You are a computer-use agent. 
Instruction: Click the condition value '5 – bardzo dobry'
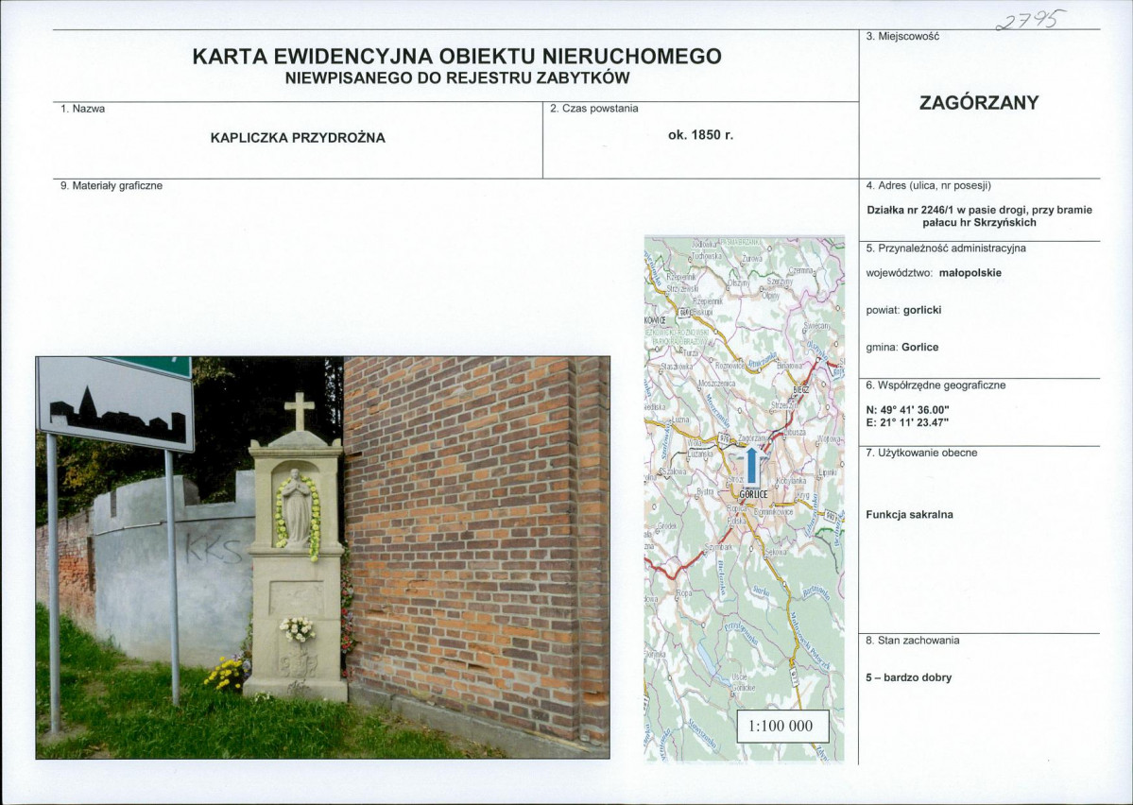(909, 677)
